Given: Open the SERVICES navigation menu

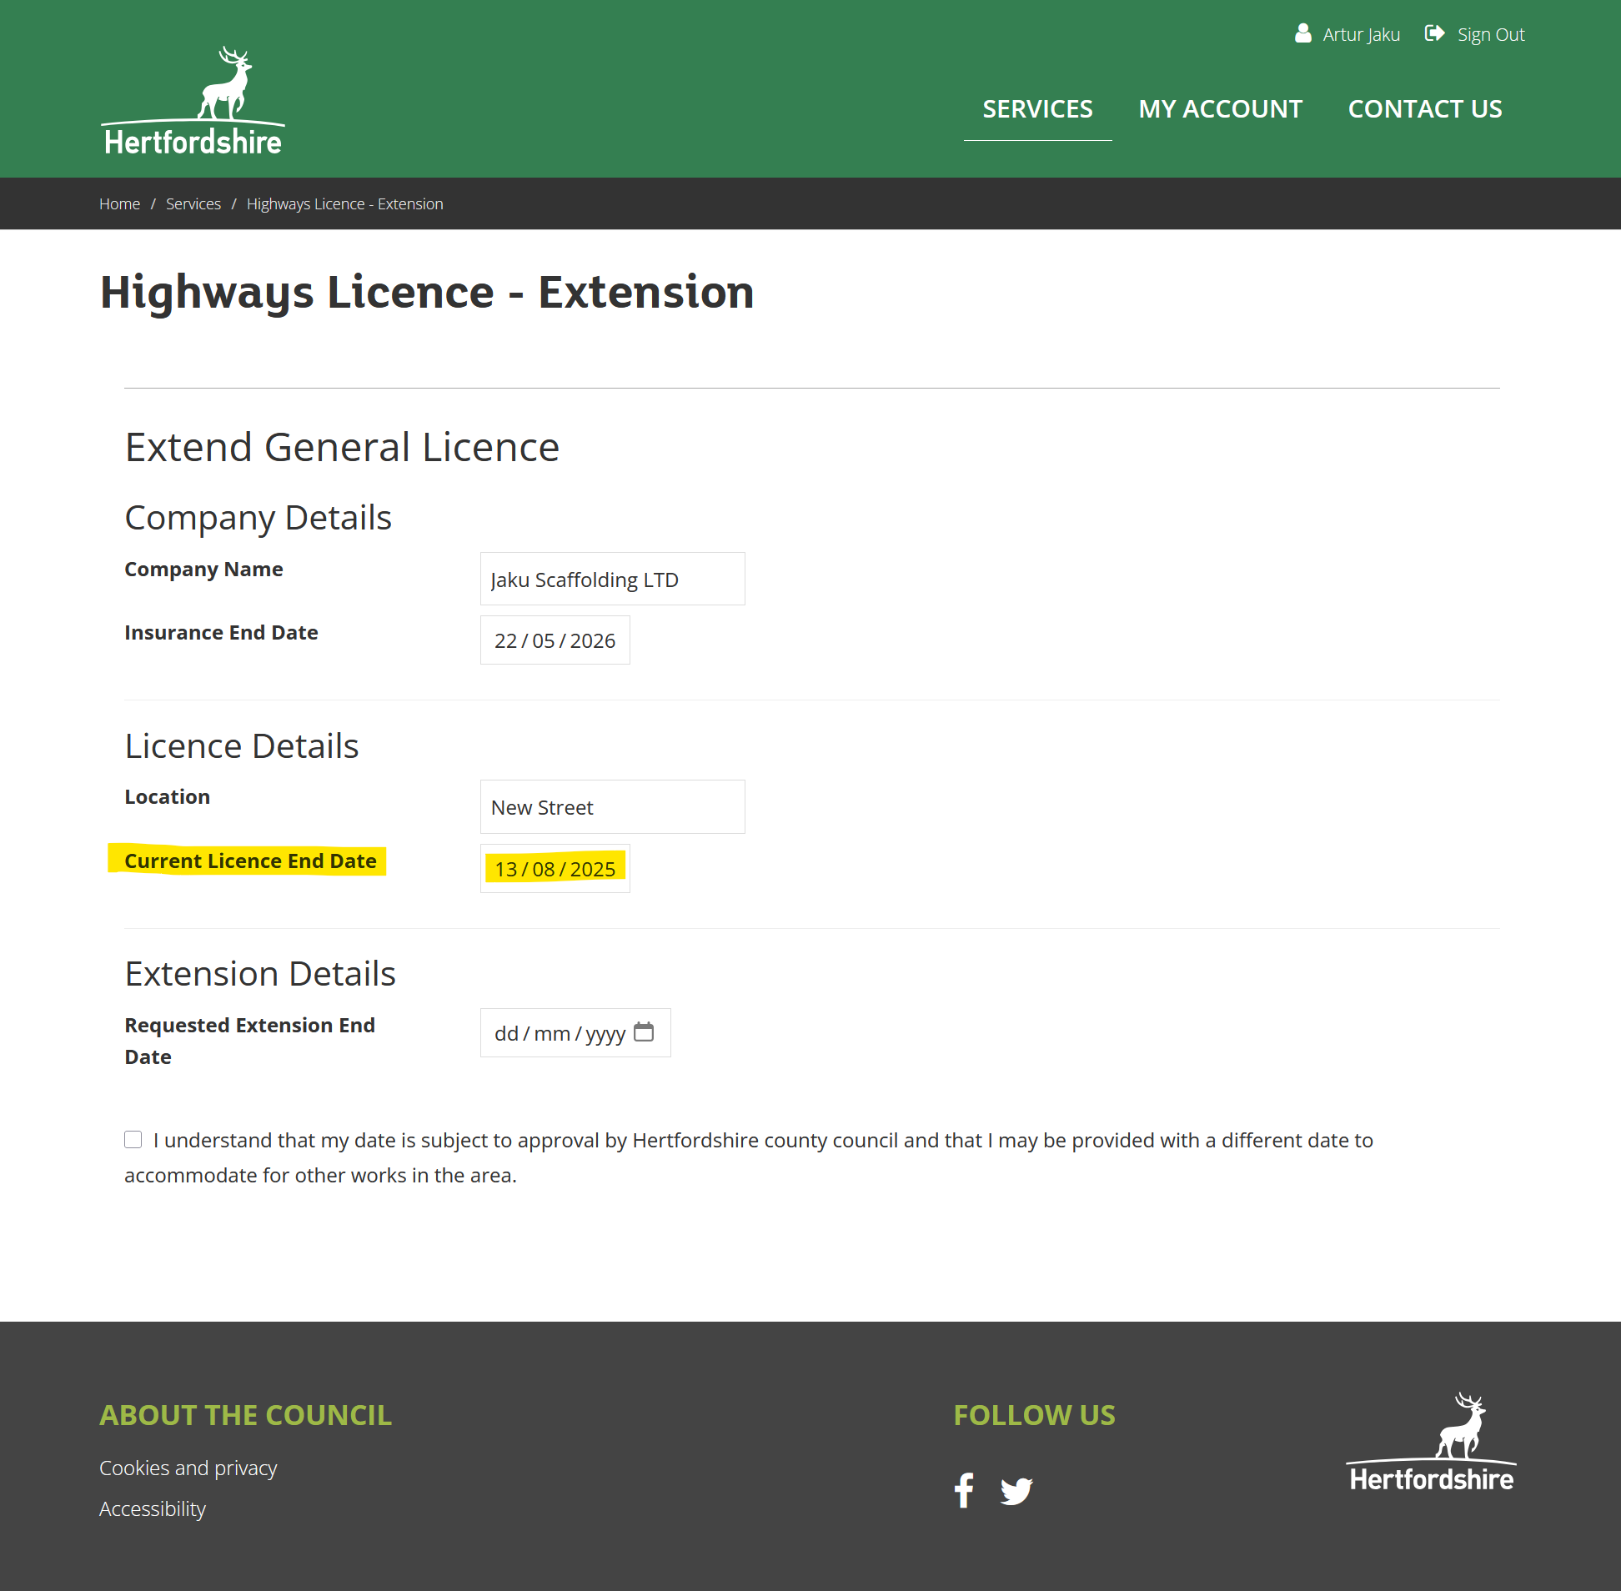Looking at the screenshot, I should pos(1037,108).
